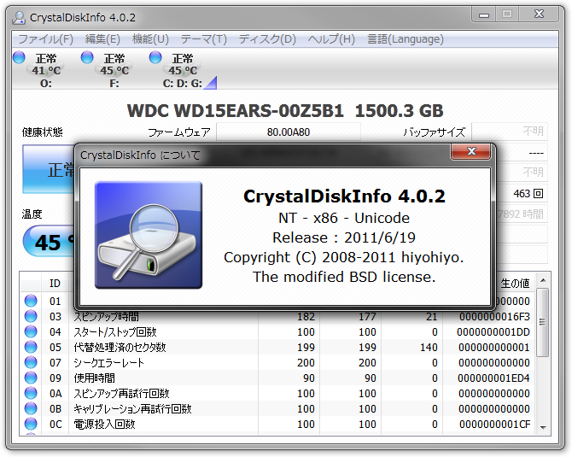Select the 電源投入回数 row

point(278,424)
